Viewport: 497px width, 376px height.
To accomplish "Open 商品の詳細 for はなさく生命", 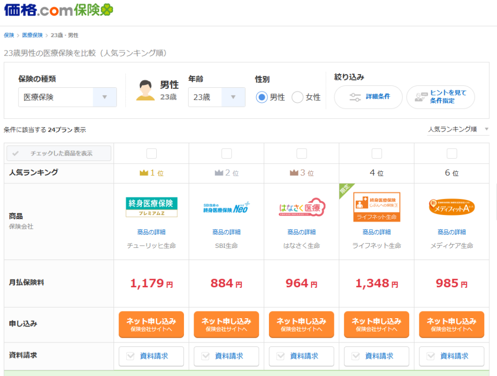I will [x=302, y=232].
